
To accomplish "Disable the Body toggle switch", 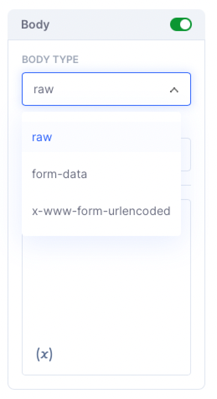I will point(181,24).
